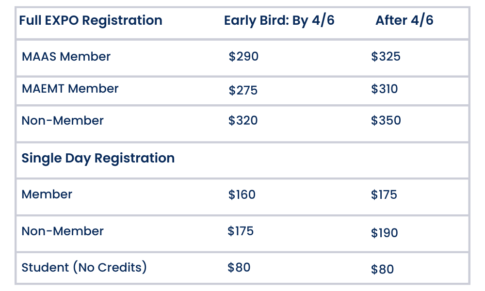This screenshot has width=485, height=291.
Task: Click the MAAS Member $290 early bird price
Action: [243, 57]
